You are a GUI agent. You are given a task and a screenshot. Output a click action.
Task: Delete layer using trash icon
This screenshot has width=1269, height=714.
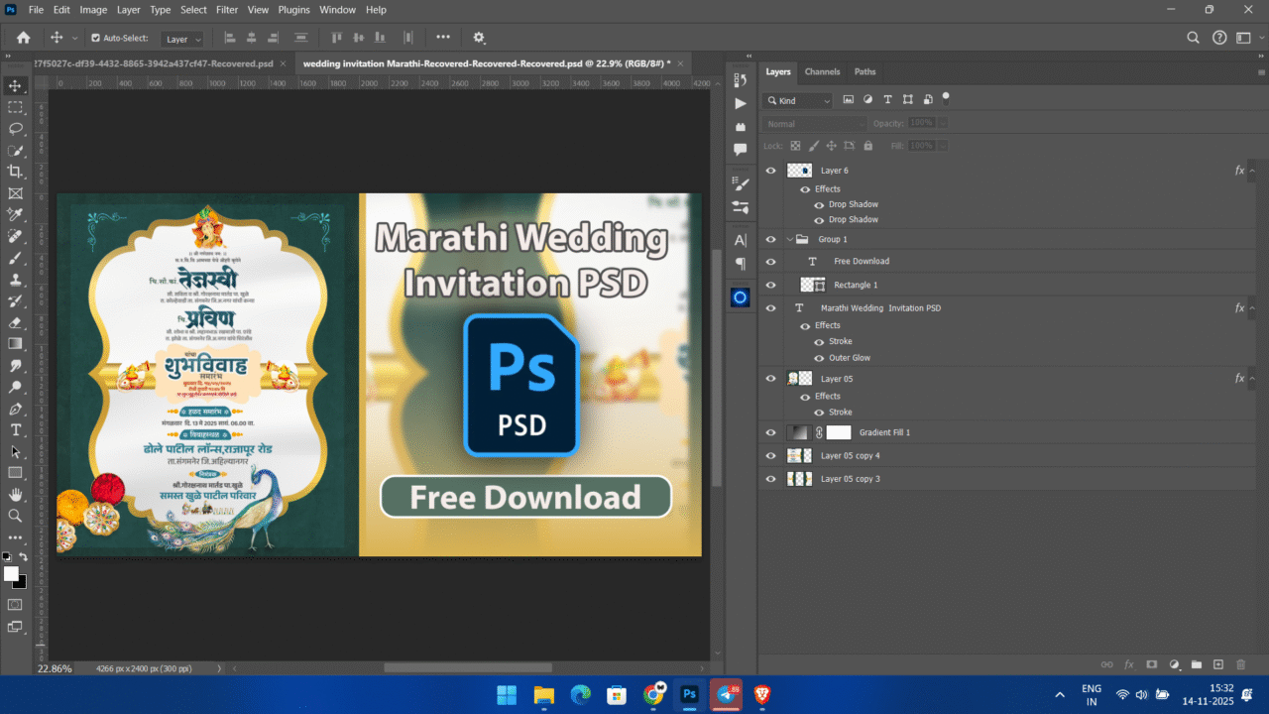click(x=1241, y=664)
